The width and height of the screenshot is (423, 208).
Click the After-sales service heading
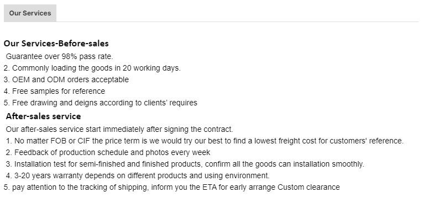tap(43, 116)
